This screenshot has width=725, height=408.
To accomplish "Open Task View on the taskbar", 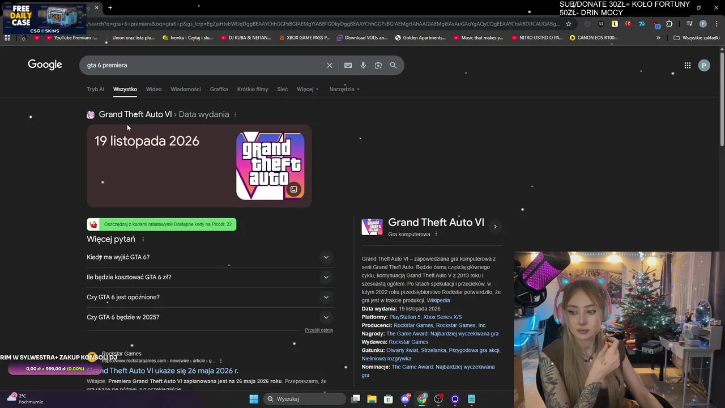I will [355, 399].
